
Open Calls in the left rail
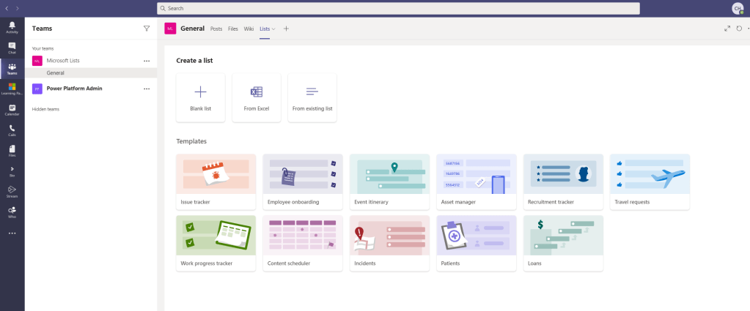coord(12,130)
